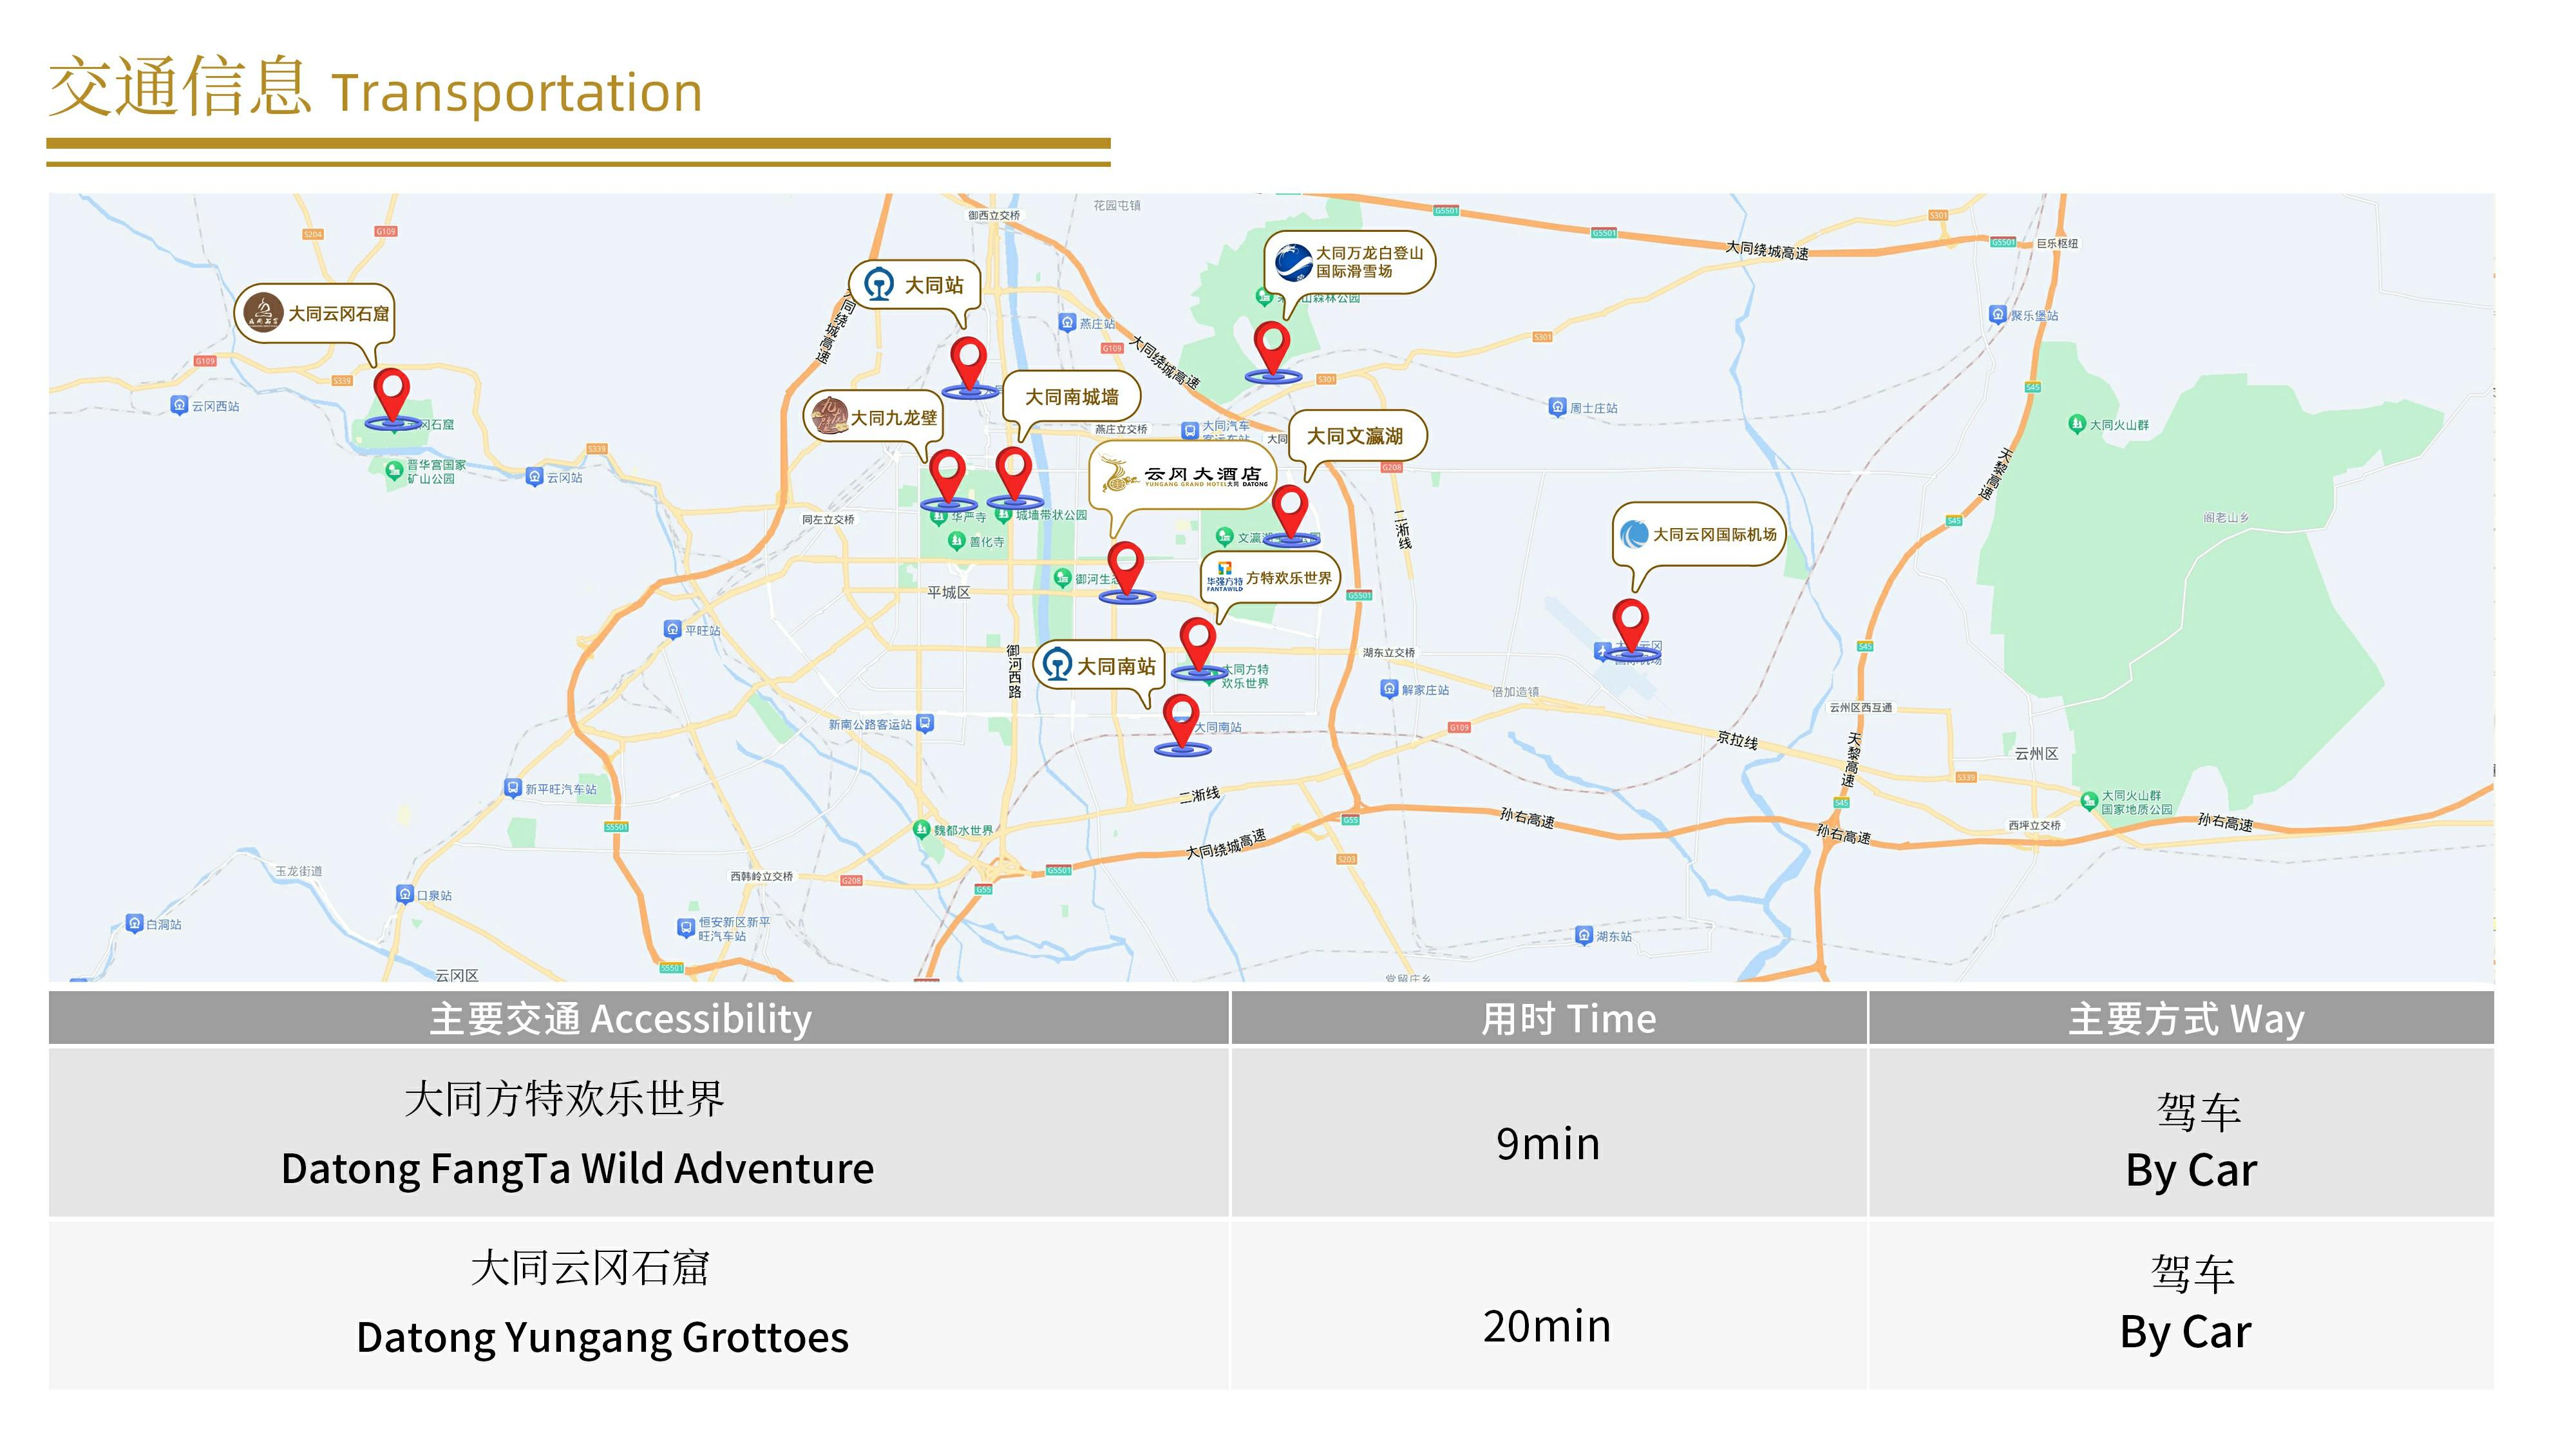2576x1449 pixels.
Task: Click the 新平旺汽车站 bus station icon
Action: tap(513, 788)
